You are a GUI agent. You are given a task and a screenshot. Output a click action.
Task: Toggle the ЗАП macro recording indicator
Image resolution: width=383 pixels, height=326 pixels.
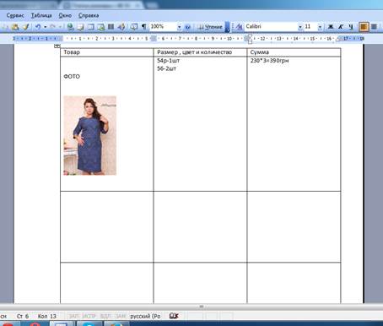click(x=73, y=316)
